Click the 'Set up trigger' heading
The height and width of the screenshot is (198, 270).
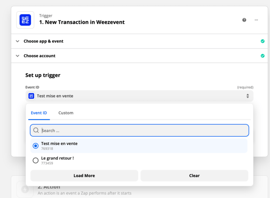43,75
